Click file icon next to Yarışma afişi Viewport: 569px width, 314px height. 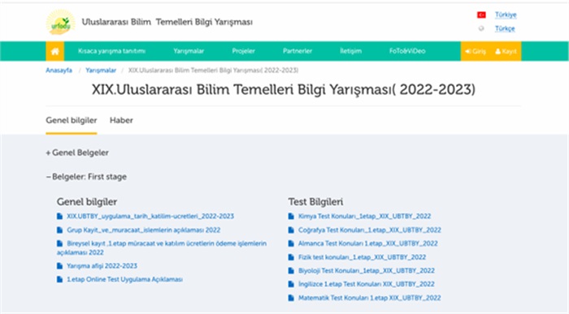click(60, 266)
